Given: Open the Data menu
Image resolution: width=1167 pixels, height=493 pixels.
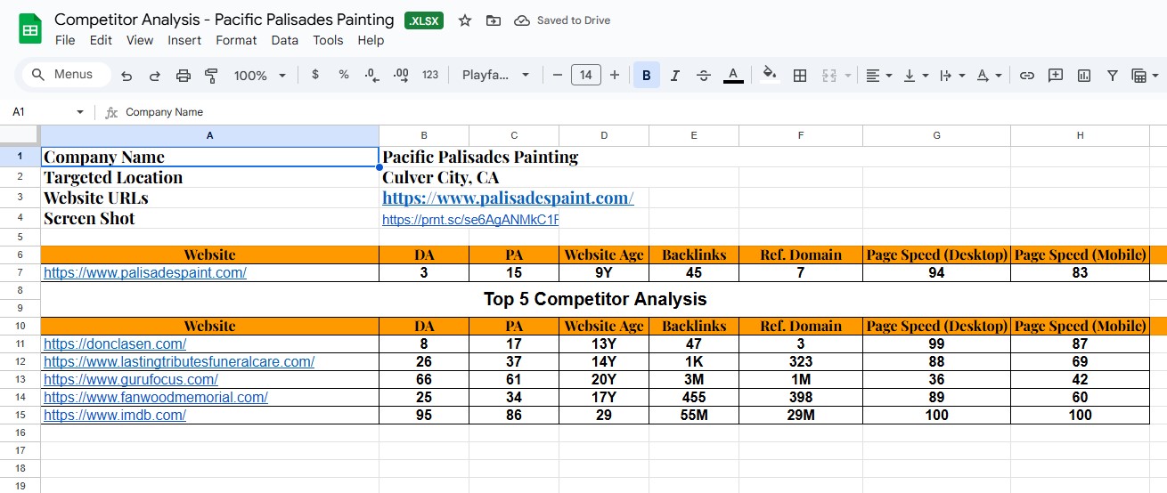Looking at the screenshot, I should tap(285, 40).
